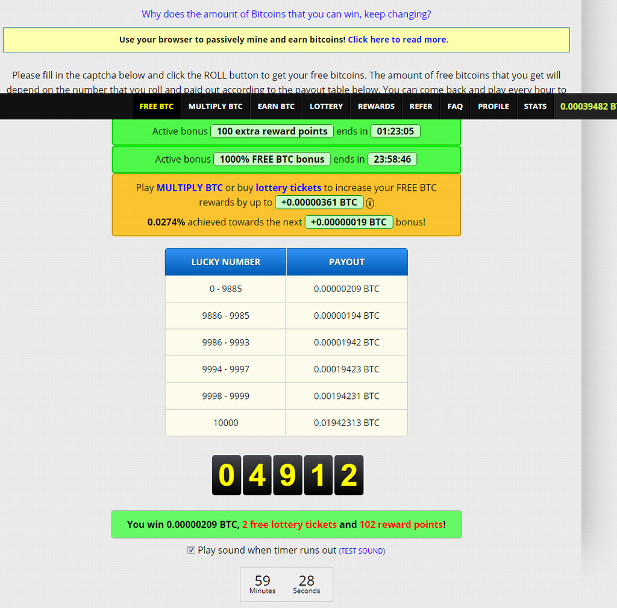Click the 100 extra reward points badge
This screenshot has height=608, width=617.
point(272,131)
